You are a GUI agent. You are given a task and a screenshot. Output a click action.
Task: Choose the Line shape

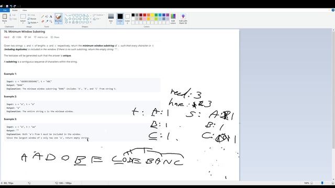(66, 15)
